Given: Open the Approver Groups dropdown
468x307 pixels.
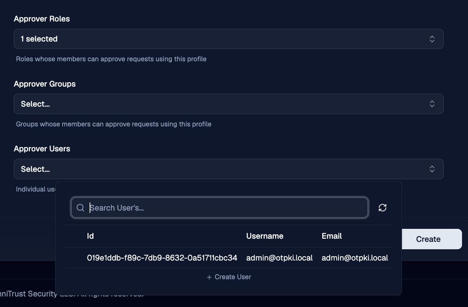Looking at the screenshot, I should [x=228, y=104].
